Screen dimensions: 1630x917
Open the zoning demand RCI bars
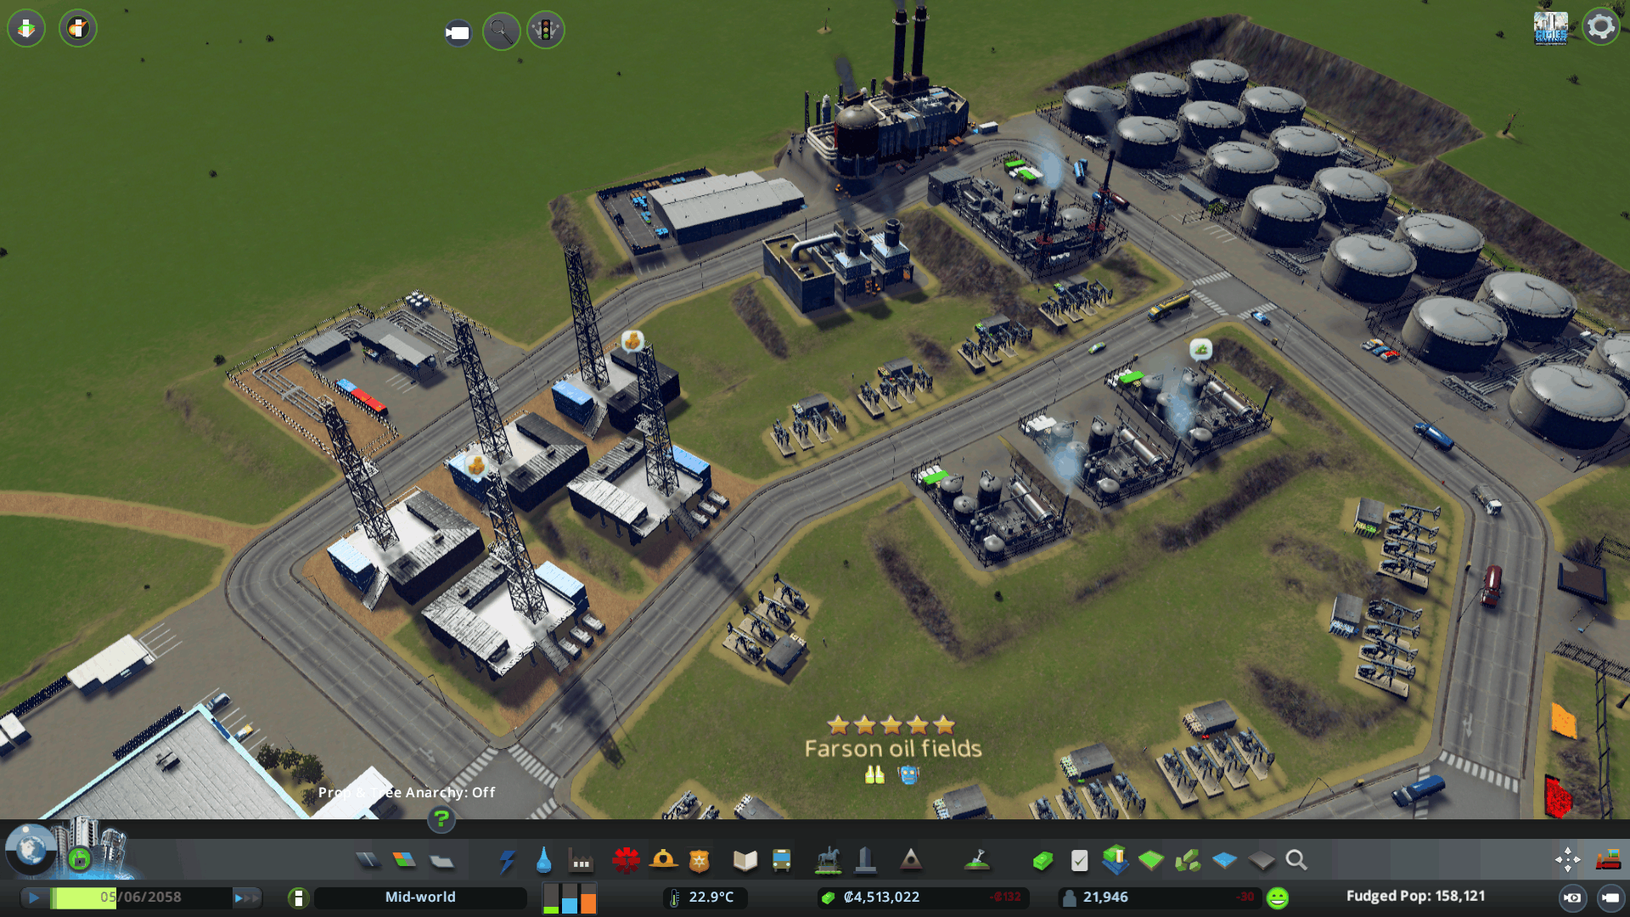[x=569, y=898]
